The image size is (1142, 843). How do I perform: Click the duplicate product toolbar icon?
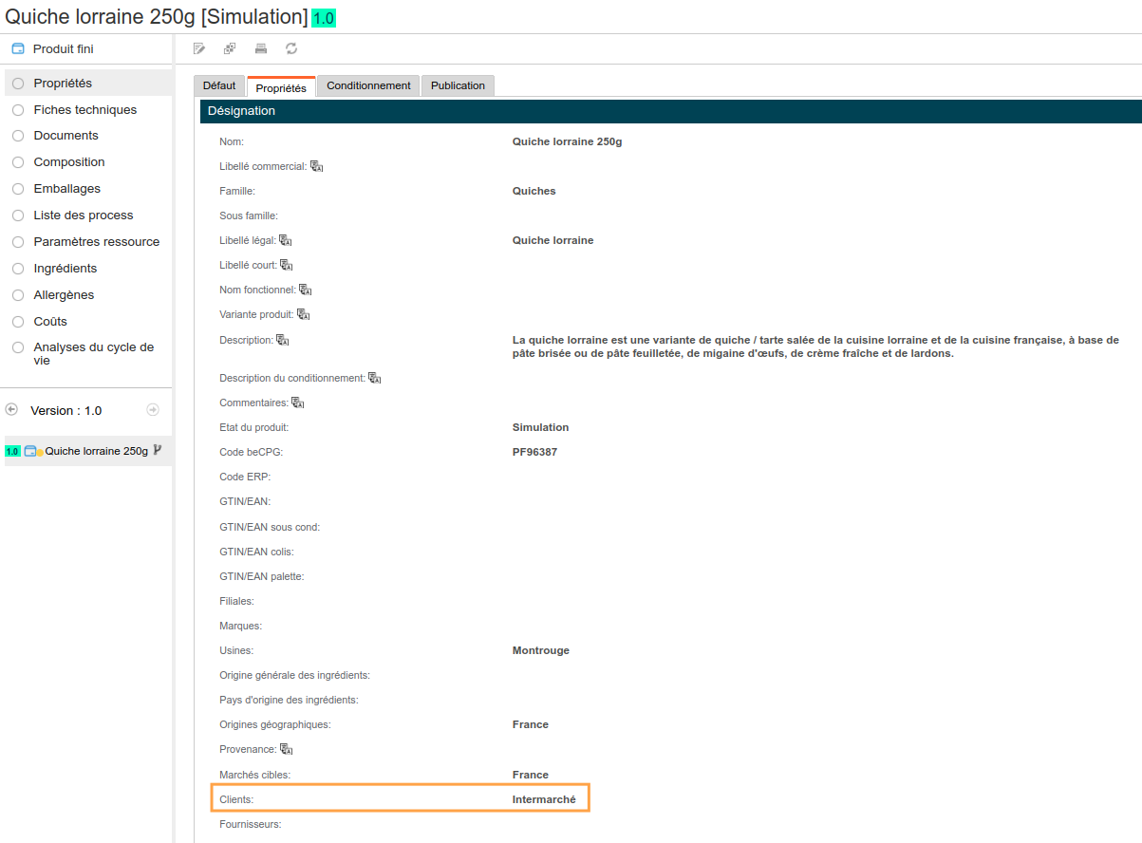click(230, 48)
